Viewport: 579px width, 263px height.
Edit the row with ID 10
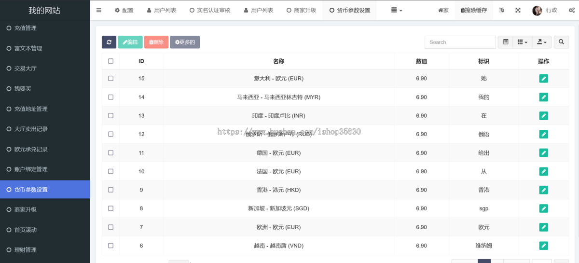(543, 171)
